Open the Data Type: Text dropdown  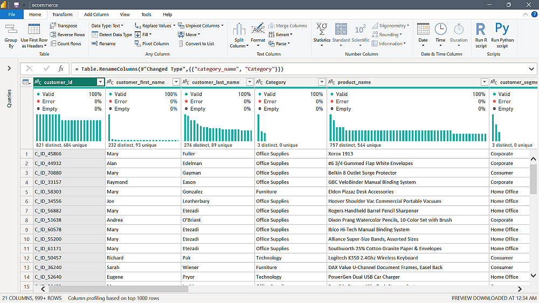click(x=107, y=26)
